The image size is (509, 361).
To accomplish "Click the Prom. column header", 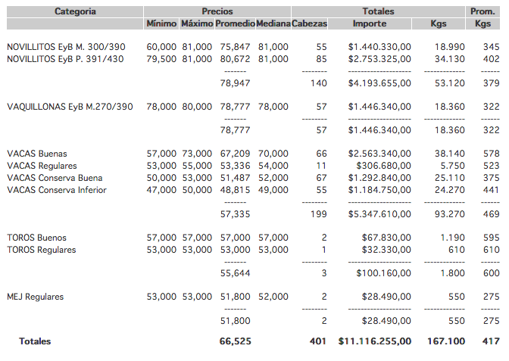I will click(x=482, y=11).
